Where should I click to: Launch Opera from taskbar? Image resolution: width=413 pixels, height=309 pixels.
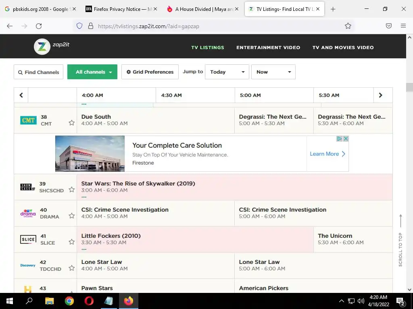tap(89, 301)
